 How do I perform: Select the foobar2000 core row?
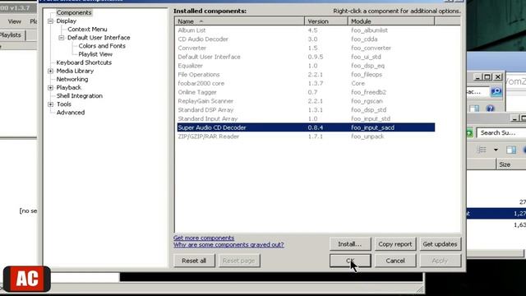(306, 83)
